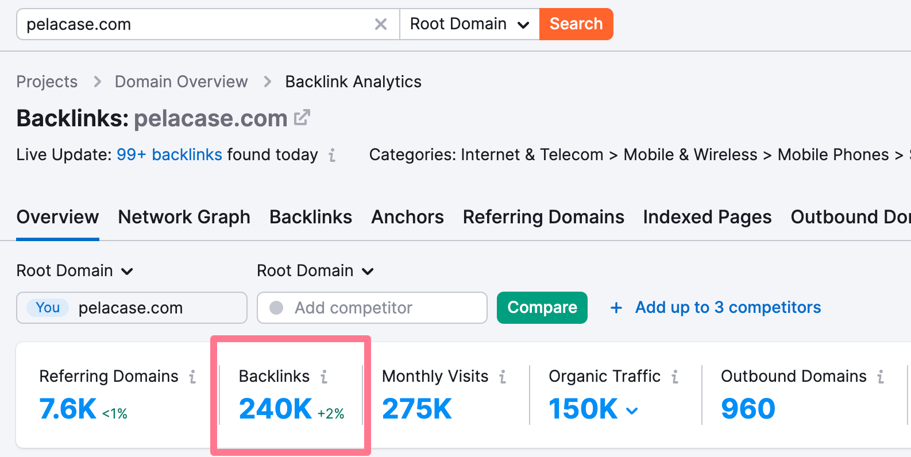Expand Root Domain selector above competitor field
Viewport: 911px width, 457px height.
(x=315, y=271)
